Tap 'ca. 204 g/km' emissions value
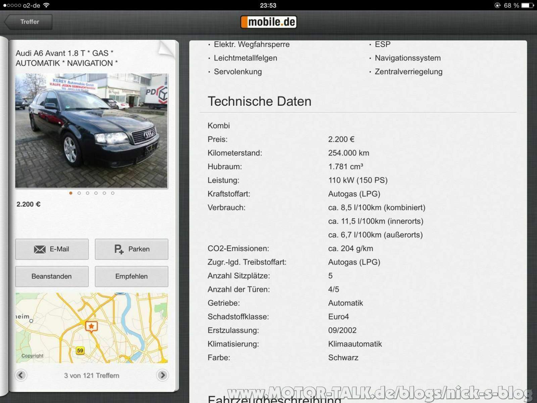537x403 pixels. click(350, 249)
